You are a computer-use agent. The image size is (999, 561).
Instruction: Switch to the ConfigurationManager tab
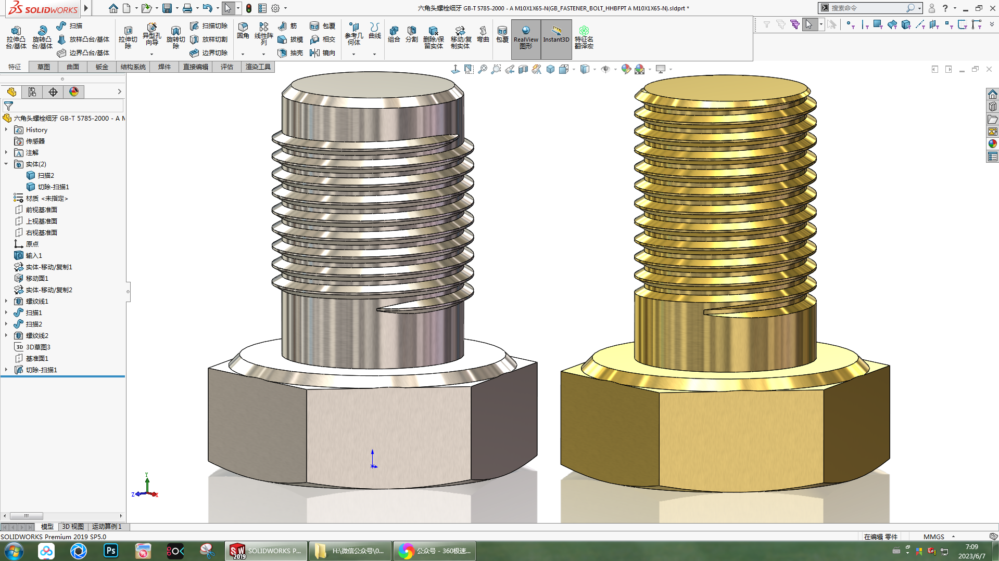(32, 92)
